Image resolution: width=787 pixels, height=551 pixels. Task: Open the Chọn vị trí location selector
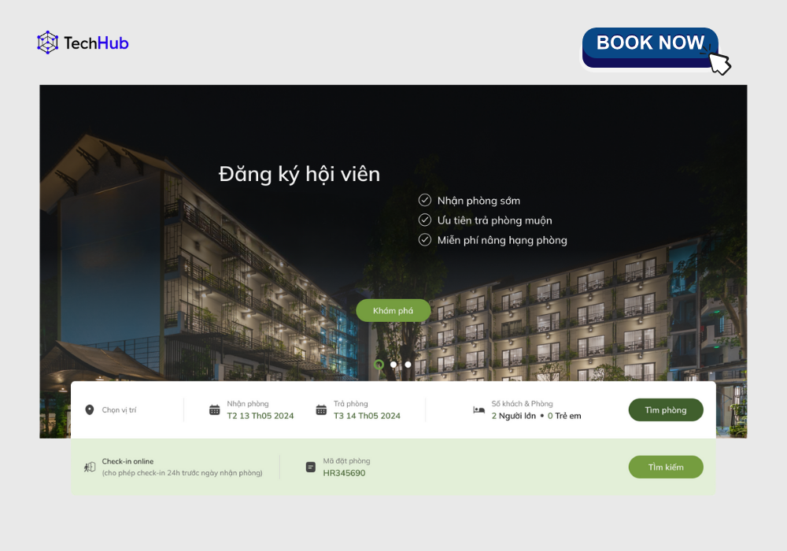point(128,410)
